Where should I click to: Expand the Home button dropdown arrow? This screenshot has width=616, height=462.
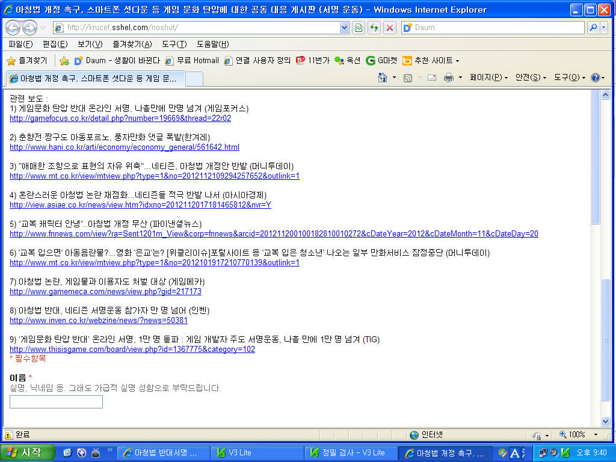click(x=394, y=78)
